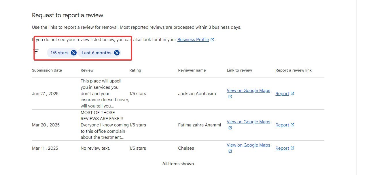This screenshot has height=175, width=388.
Task: View Fatima zahra Anammi's review on Maps
Action: tap(248, 122)
